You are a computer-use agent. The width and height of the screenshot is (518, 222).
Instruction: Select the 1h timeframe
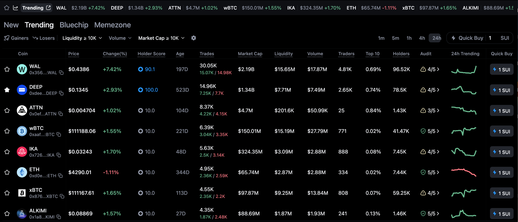409,38
